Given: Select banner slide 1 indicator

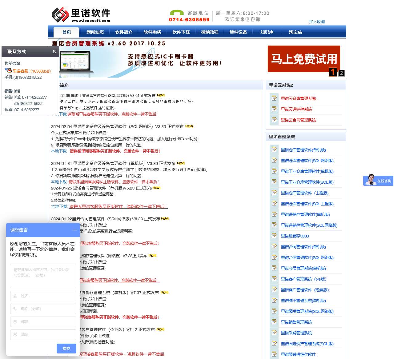Looking at the screenshot, I should (x=332, y=73).
